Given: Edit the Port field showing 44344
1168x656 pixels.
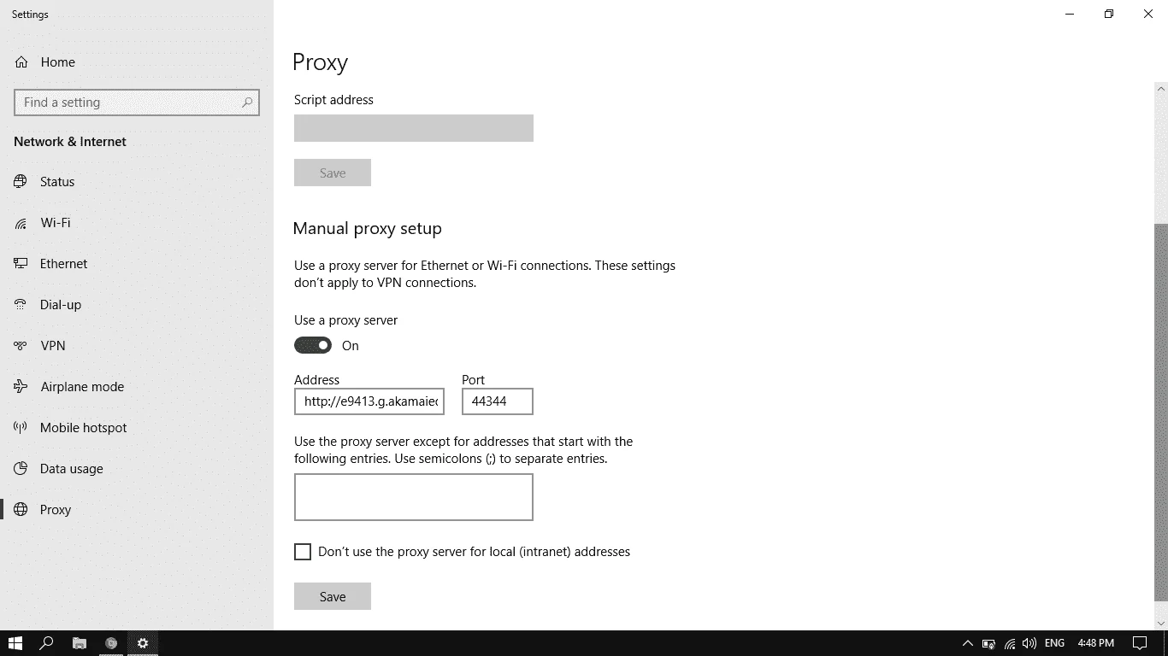Looking at the screenshot, I should (x=498, y=401).
